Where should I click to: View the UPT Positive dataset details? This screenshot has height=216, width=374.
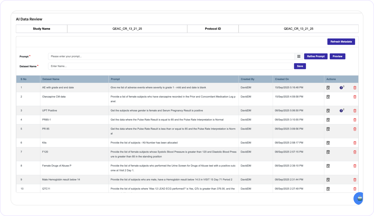(x=328, y=110)
